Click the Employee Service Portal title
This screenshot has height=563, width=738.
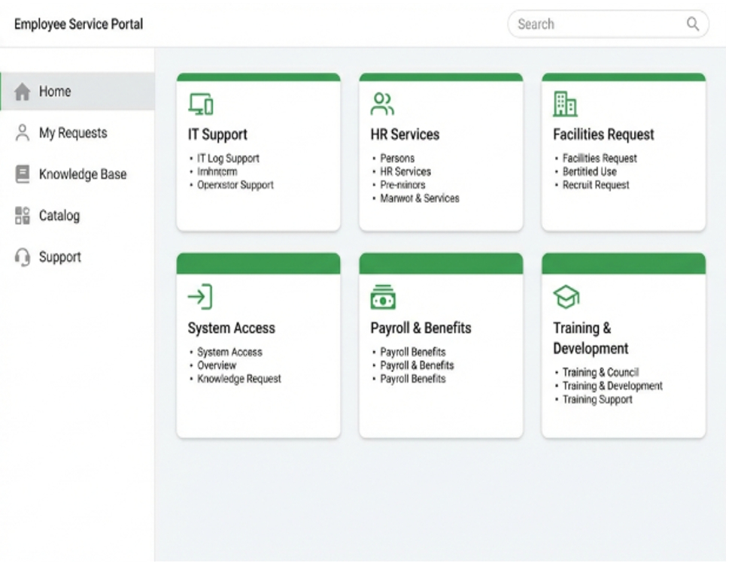pyautogui.click(x=78, y=24)
